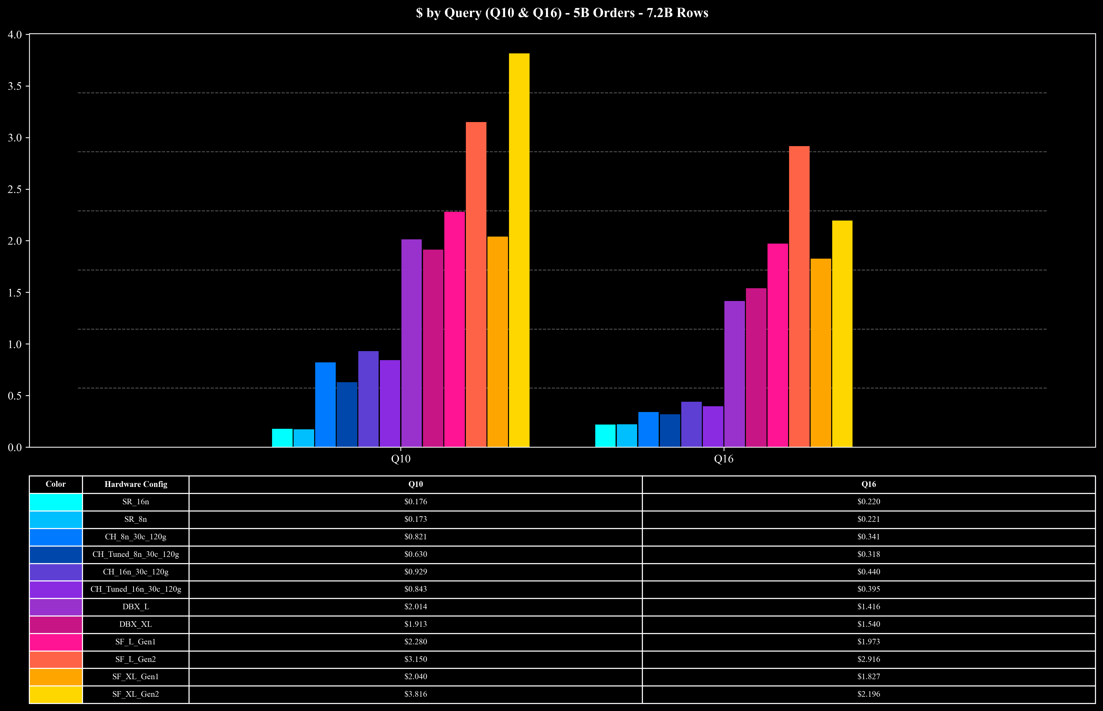Click the $2.916 value in Q16 column

pyautogui.click(x=868, y=659)
